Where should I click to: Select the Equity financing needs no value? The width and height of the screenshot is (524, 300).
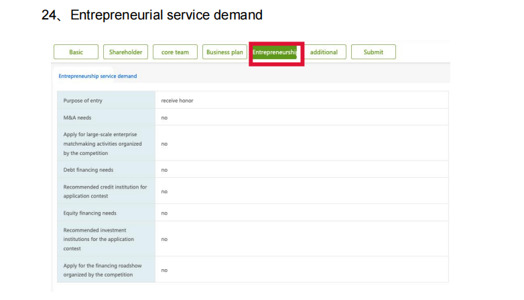[x=164, y=213]
